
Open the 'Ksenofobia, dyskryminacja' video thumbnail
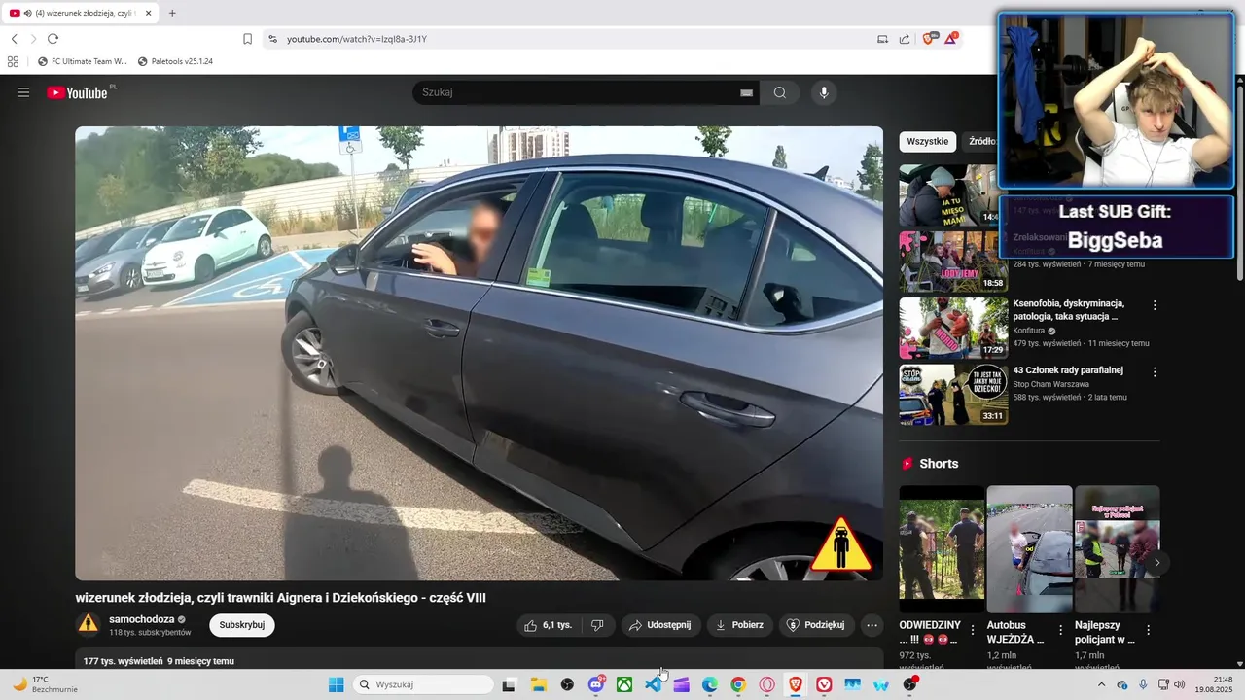953,329
